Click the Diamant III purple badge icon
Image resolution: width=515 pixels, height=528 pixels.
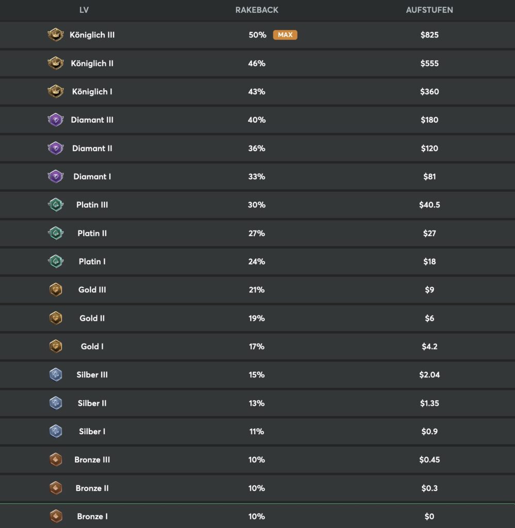pyautogui.click(x=56, y=120)
